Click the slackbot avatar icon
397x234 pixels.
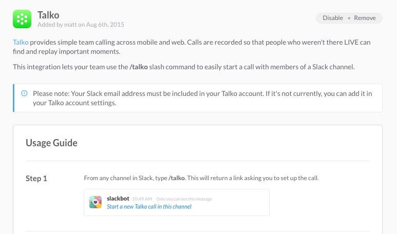click(x=96, y=202)
